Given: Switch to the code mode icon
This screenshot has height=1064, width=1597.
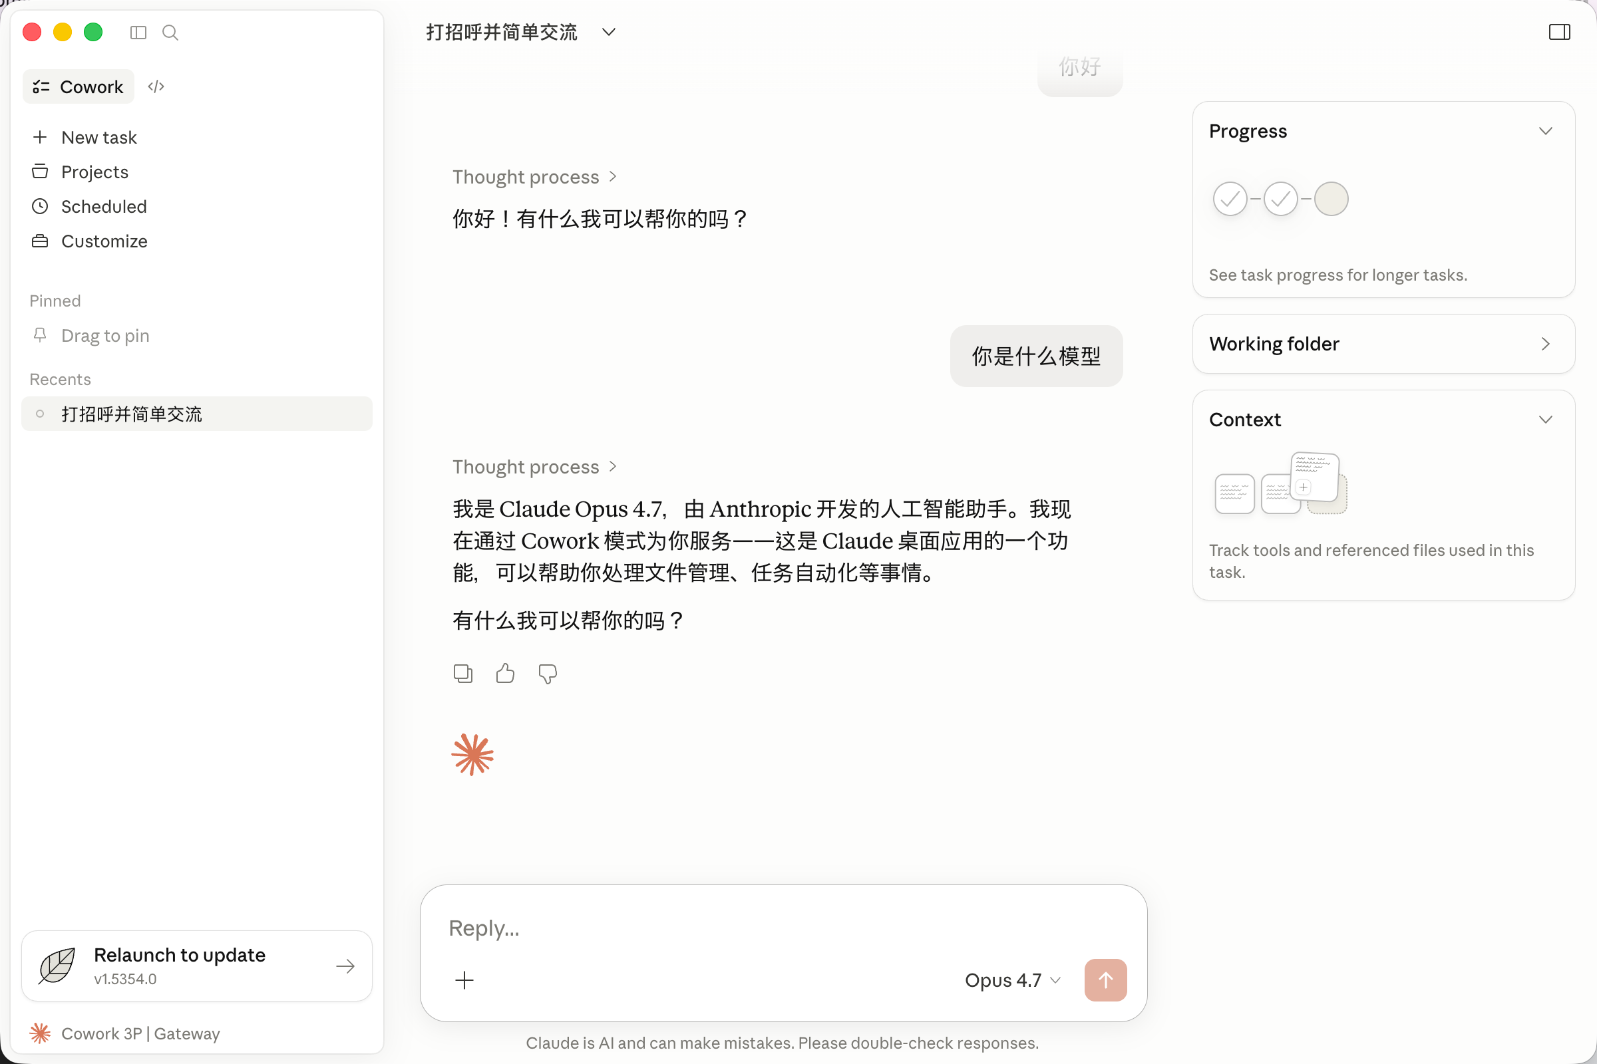Looking at the screenshot, I should pos(156,86).
